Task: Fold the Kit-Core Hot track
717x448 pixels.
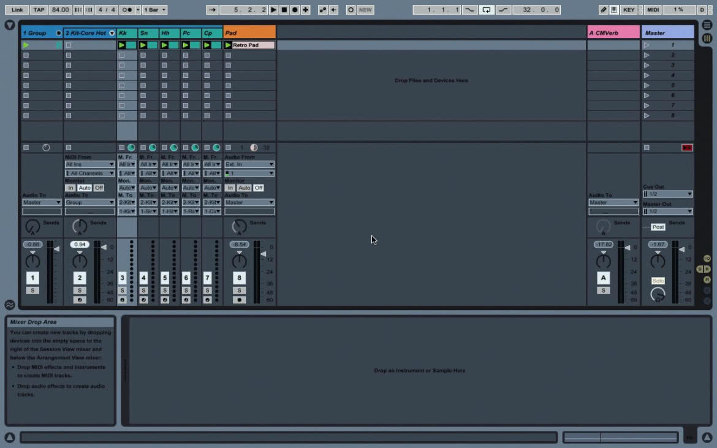Action: (x=112, y=33)
